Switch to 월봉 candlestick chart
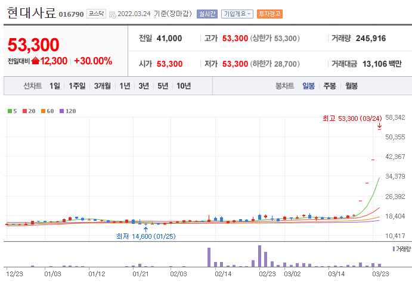Image resolution: width=412 pixels, height=284 pixels. click(351, 86)
